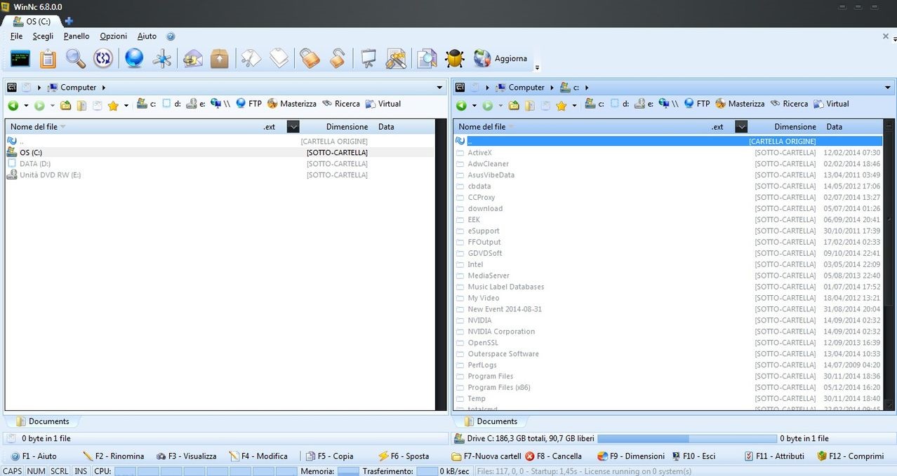The height and width of the screenshot is (476, 897).
Task: Open the Aiuto menu
Action: tap(147, 36)
